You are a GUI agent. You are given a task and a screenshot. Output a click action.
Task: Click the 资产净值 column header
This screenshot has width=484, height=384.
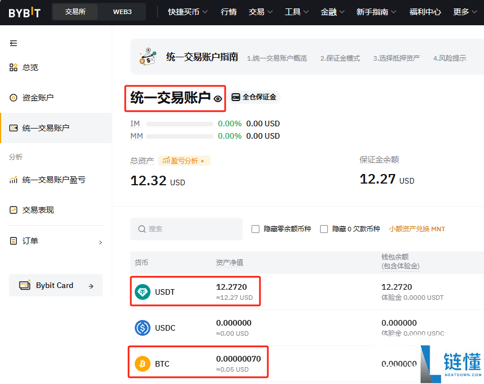coord(229,263)
